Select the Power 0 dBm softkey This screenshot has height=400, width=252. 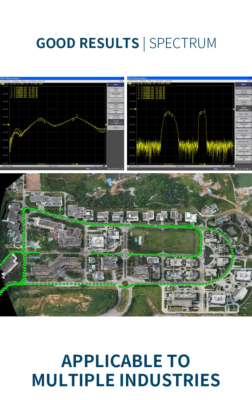pos(116,89)
